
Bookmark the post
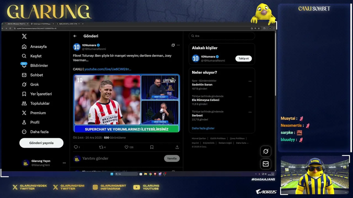152,147
